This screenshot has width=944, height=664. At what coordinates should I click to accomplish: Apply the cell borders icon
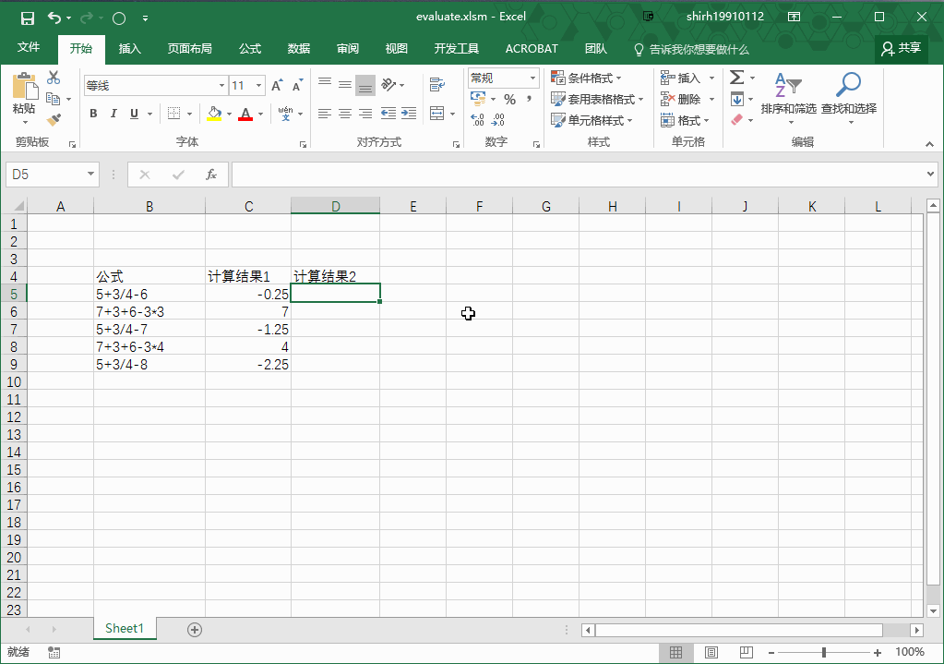click(x=174, y=114)
